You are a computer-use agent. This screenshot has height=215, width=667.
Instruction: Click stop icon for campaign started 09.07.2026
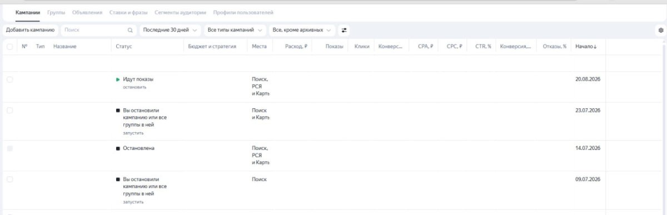pos(118,179)
